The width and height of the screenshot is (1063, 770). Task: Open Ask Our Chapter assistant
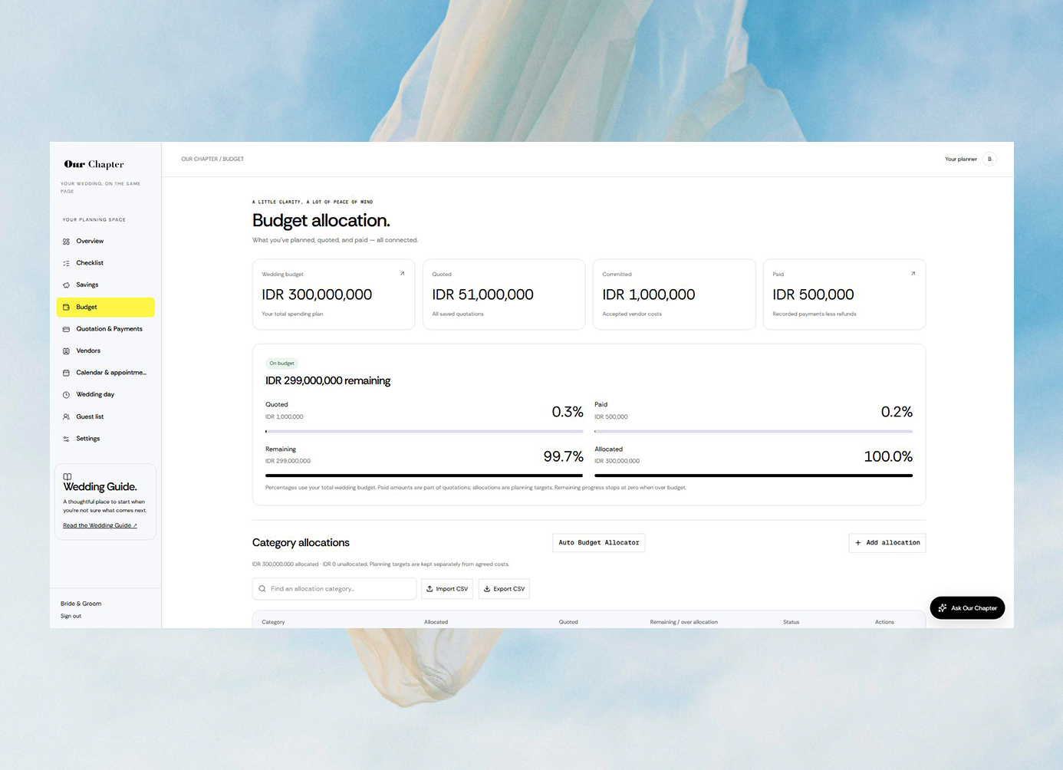(x=968, y=608)
